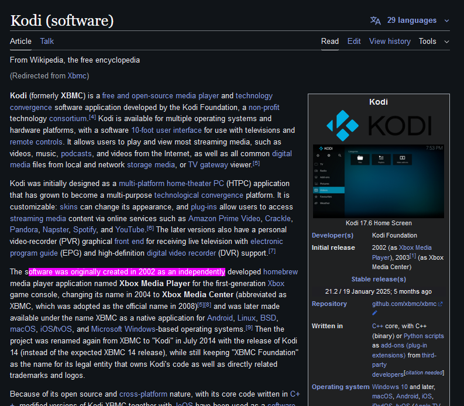Follow the podcasts link
The width and height of the screenshot is (464, 406).
pos(76,154)
